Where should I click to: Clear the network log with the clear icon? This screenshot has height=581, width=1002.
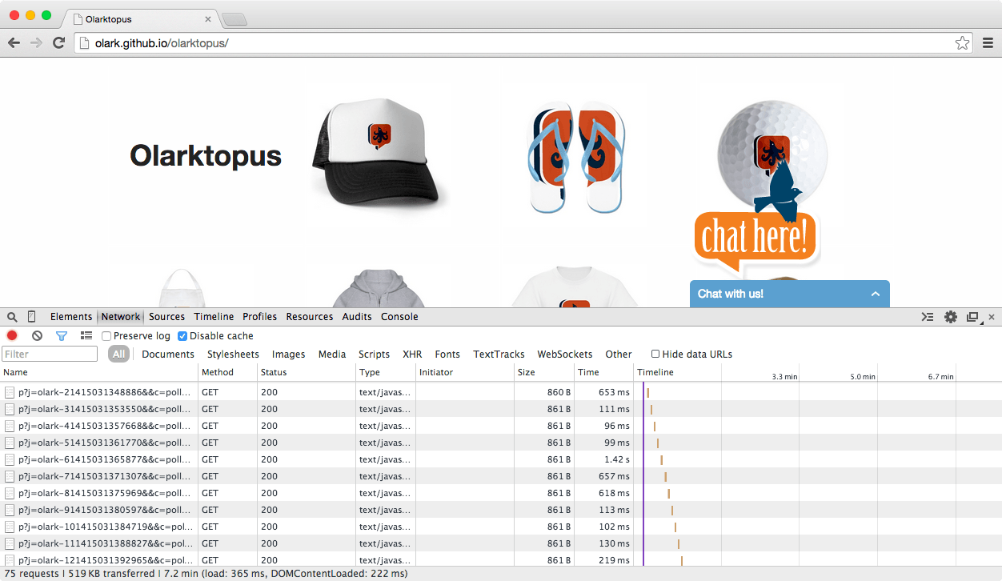coord(37,336)
